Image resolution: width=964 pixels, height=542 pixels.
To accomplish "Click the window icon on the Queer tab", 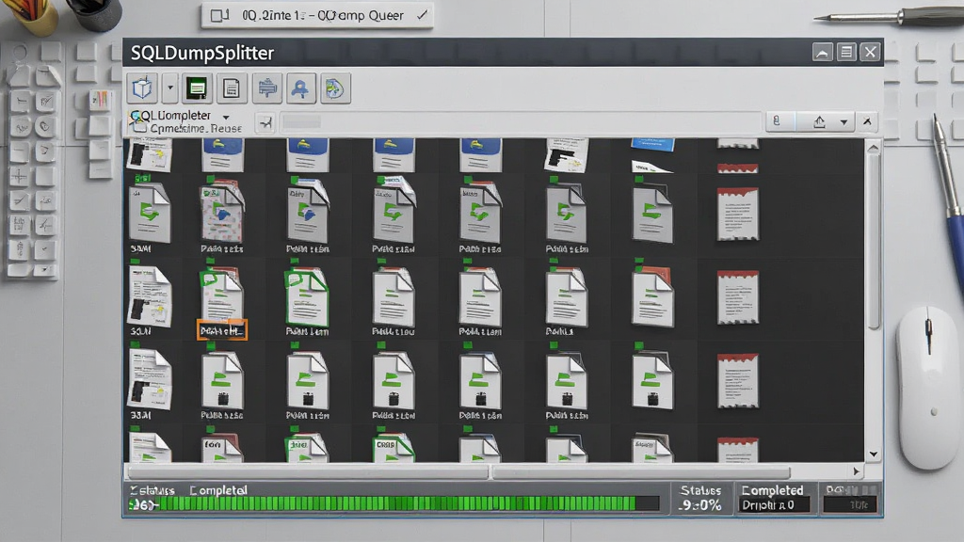I will pyautogui.click(x=219, y=15).
